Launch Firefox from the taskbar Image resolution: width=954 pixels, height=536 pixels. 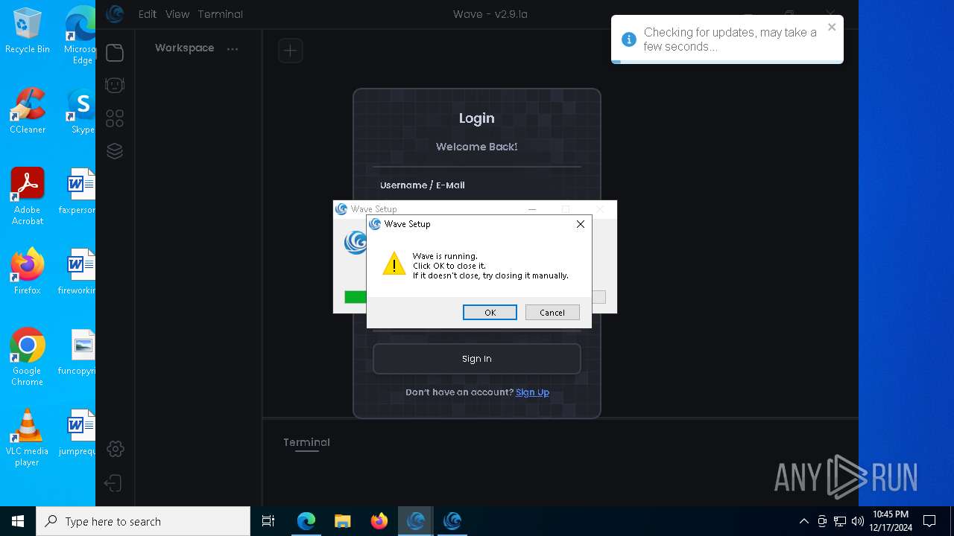point(379,521)
